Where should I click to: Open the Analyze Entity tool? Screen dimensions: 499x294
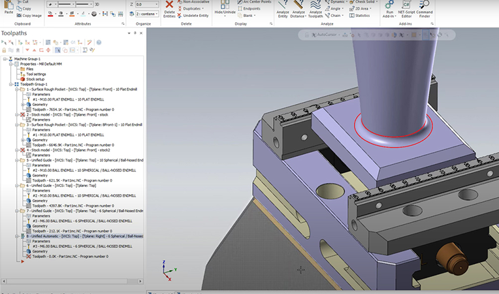(283, 5)
